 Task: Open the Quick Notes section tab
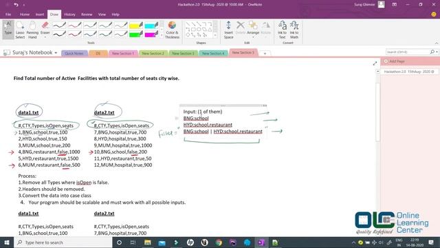pos(74,54)
